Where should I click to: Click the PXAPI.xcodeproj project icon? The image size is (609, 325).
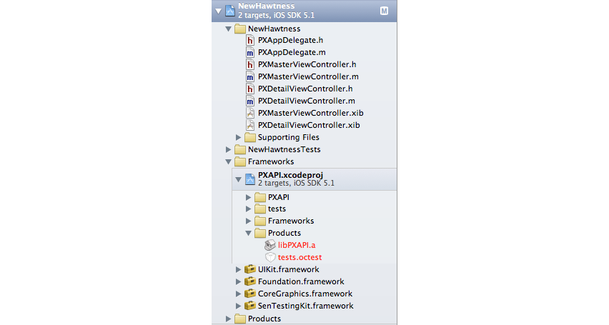click(250, 179)
